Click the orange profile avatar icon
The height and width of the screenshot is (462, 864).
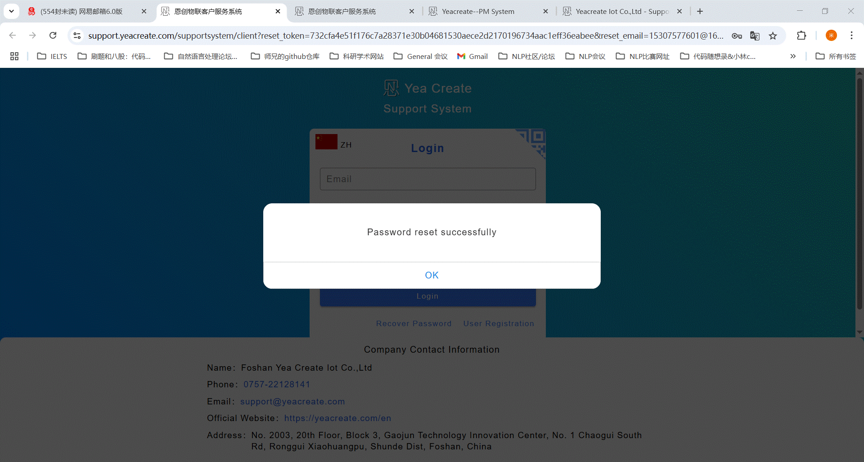coord(831,36)
